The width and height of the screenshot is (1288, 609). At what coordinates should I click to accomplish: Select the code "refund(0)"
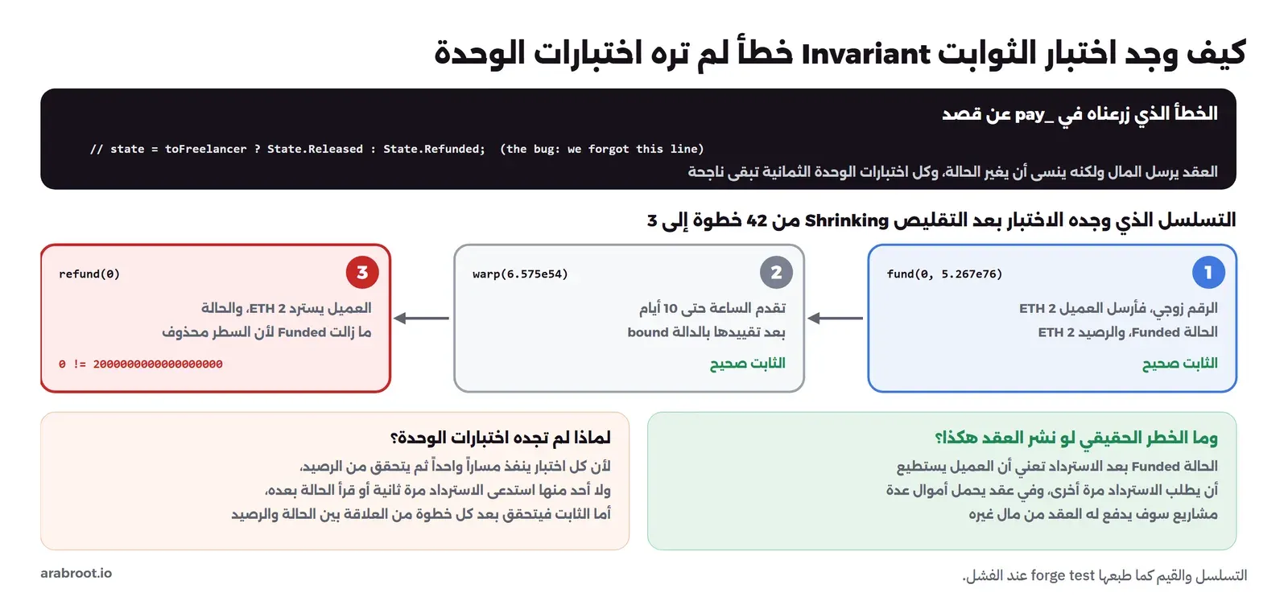(89, 274)
